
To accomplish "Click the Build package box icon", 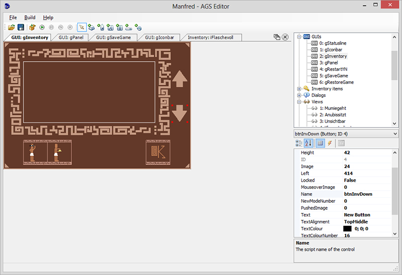I will click(32, 27).
